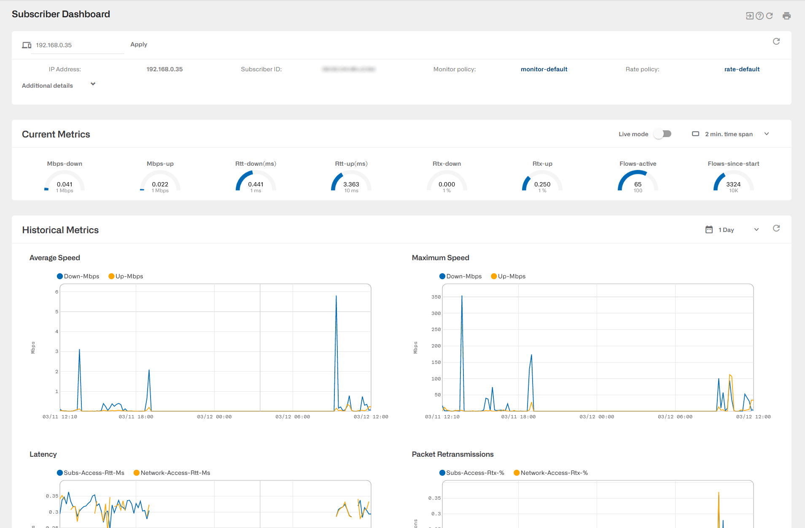This screenshot has height=528, width=805.
Task: Click the IP address input field
Action: pyautogui.click(x=76, y=45)
